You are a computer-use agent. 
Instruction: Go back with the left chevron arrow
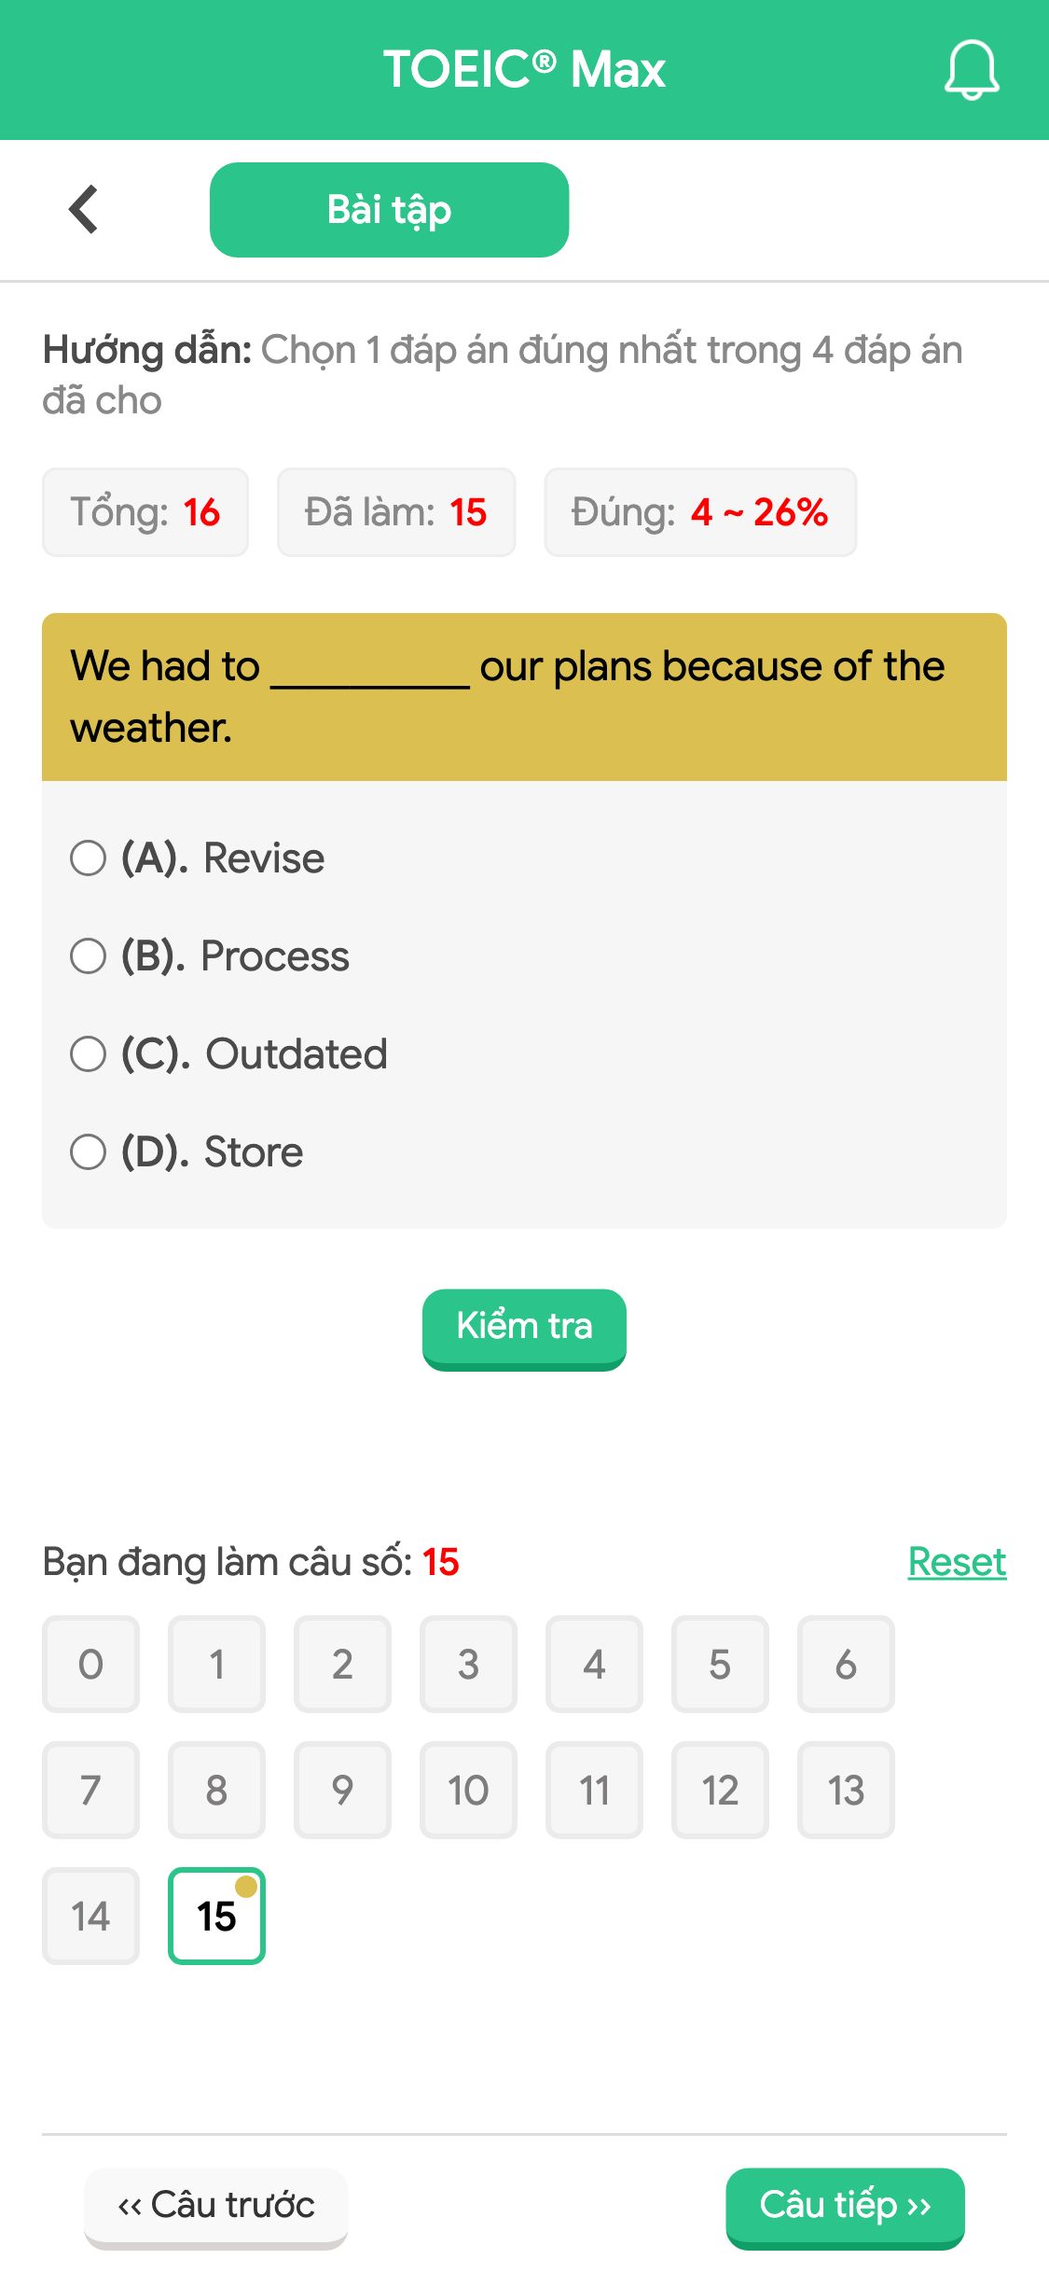click(x=84, y=209)
